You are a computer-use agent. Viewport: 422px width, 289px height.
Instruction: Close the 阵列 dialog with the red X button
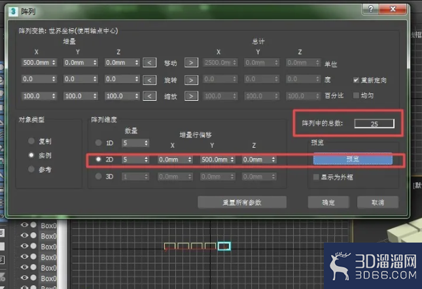(393, 9)
